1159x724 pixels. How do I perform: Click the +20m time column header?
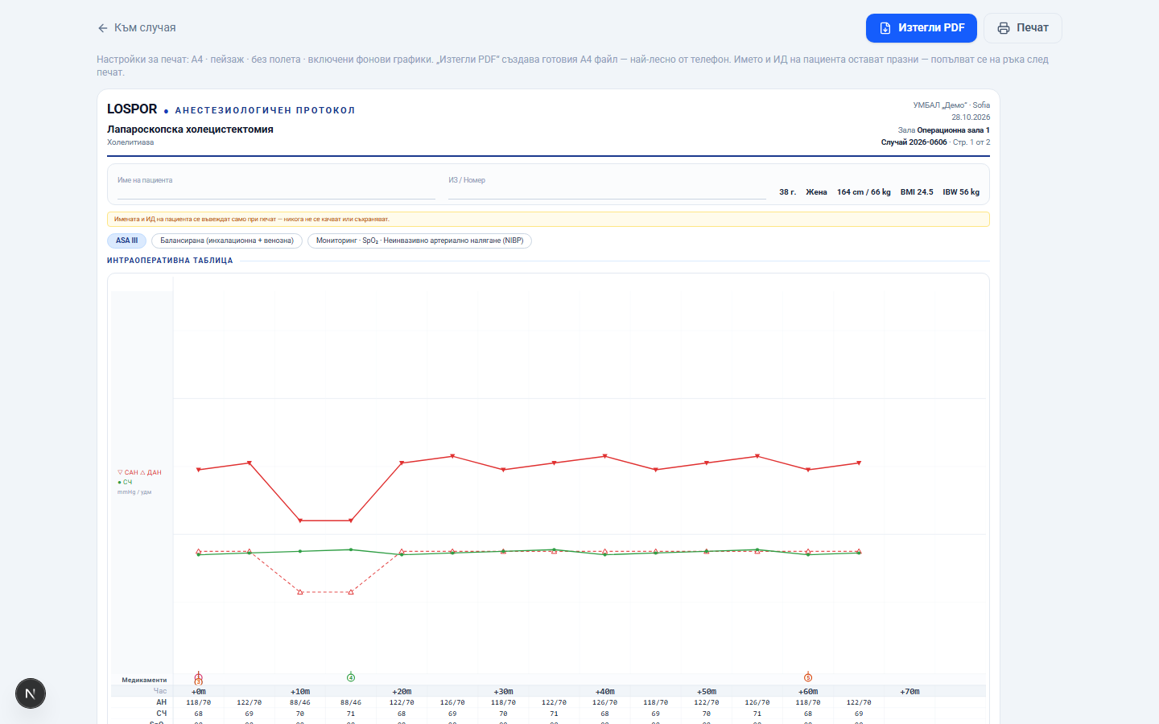[x=402, y=692]
